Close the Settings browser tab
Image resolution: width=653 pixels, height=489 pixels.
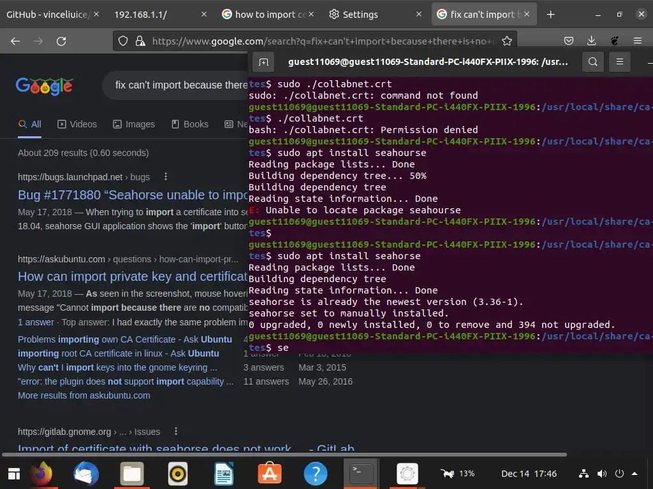click(x=419, y=15)
